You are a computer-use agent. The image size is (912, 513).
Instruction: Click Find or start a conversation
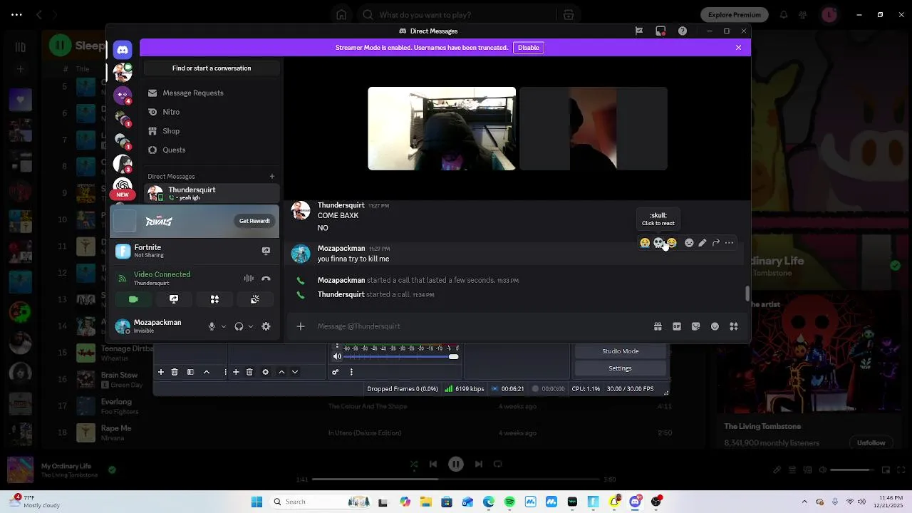click(x=212, y=68)
